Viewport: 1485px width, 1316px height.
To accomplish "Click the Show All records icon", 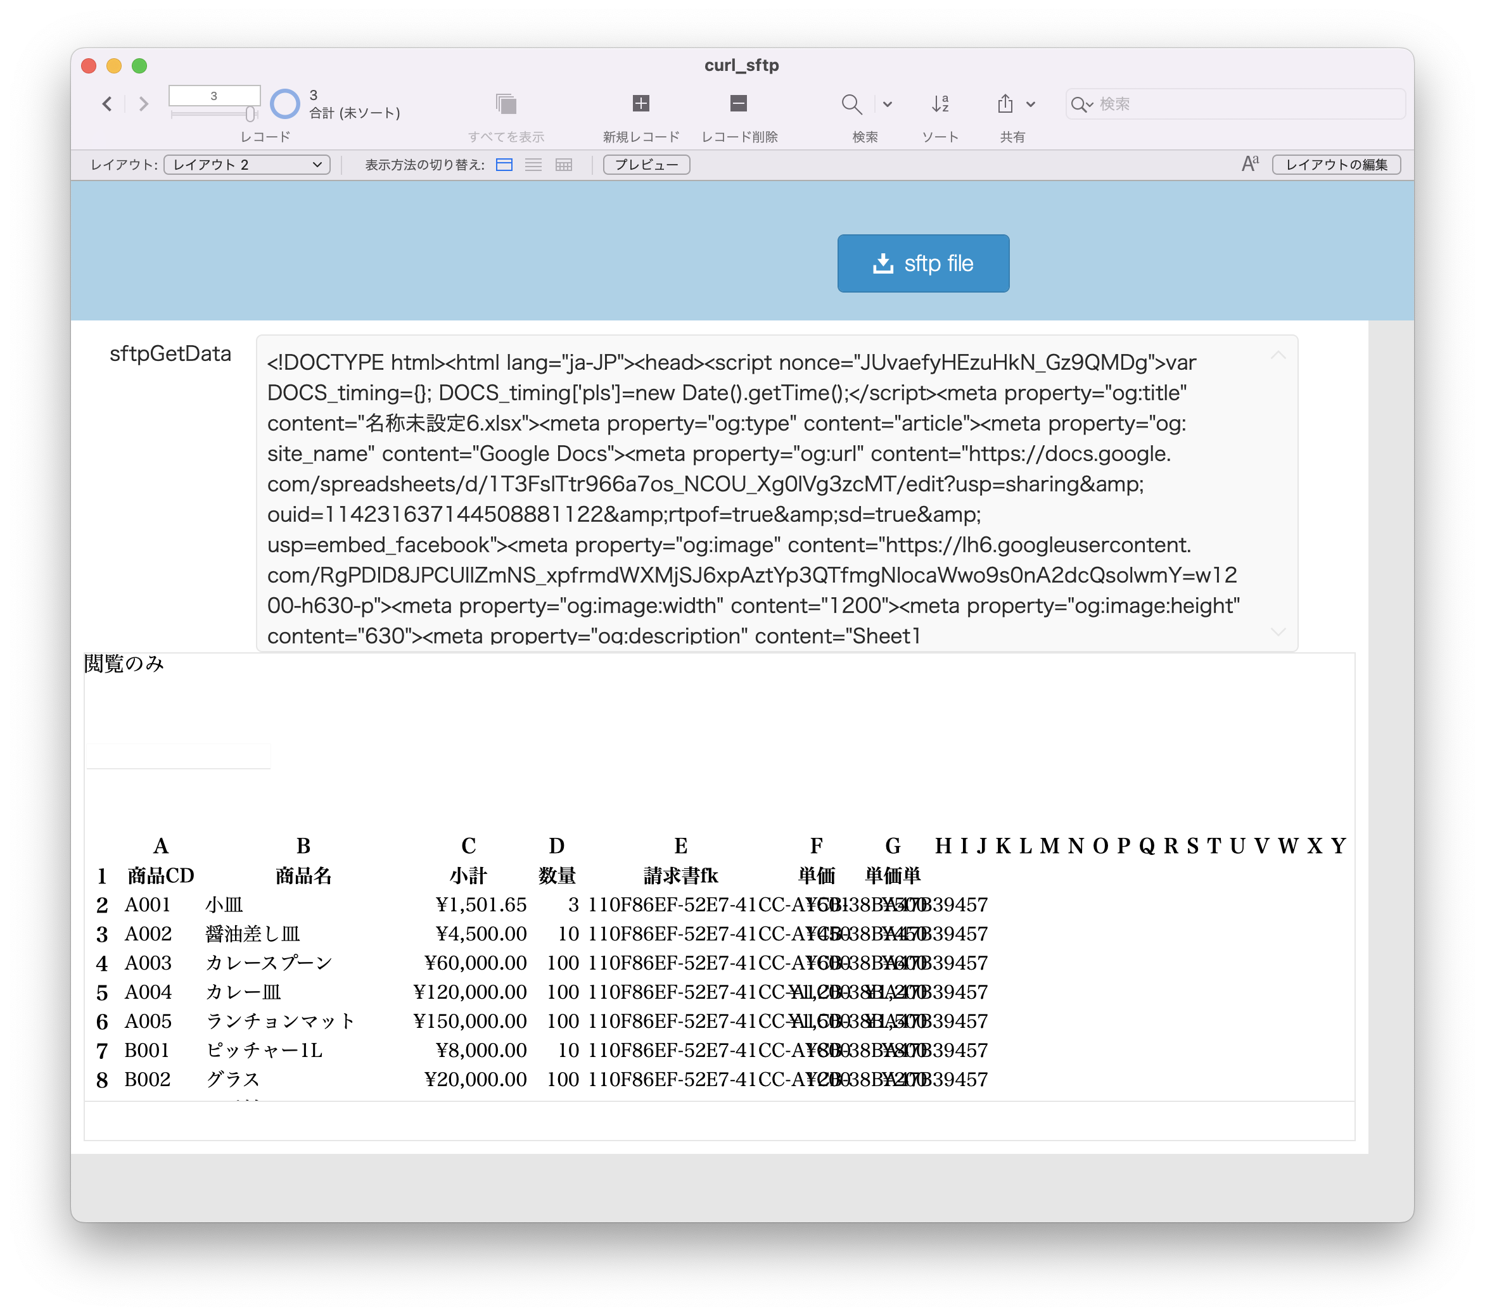I will 506,104.
